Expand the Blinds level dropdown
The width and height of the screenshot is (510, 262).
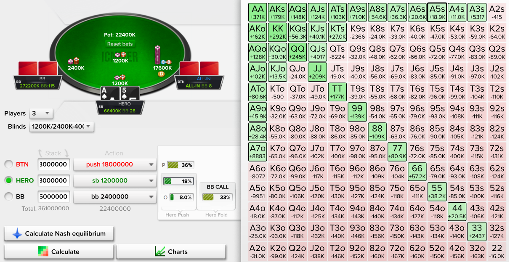pos(61,127)
